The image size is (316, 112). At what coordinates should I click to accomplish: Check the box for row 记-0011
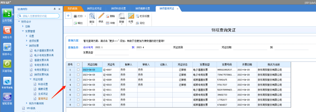tap(78, 90)
